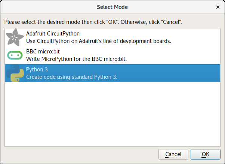Viewport: 225px width, 164px height.
Task: Click the 'Select Mode' title bar text
Action: click(x=112, y=7)
